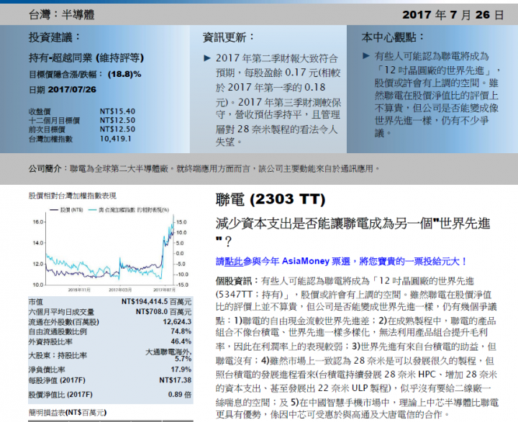Viewport: 518px width, 422px height.
Task: Select the value NT$708.0 百萬元
Action: [x=163, y=312]
